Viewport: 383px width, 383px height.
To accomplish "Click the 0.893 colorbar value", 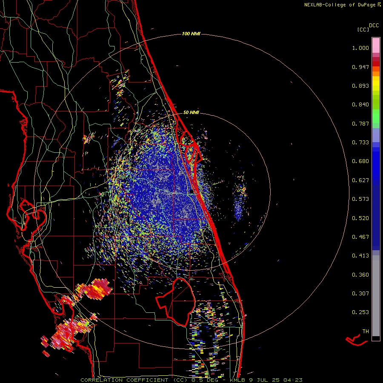I will (x=360, y=86).
